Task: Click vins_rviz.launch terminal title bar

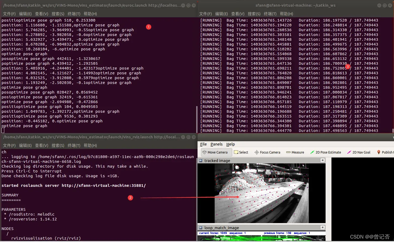Action: coord(99,137)
